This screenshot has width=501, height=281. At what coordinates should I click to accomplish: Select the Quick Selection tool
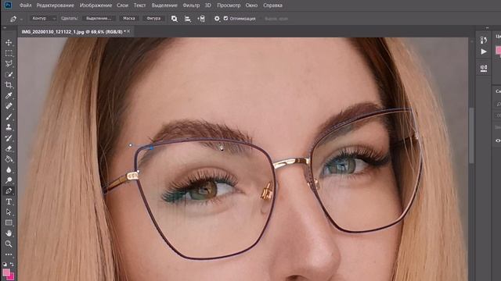(9, 74)
